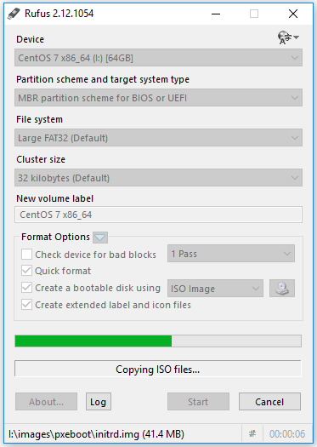Viewport: 317px width, 447px height.
Task: Open the ISO Image boot type dropdown
Action: pyautogui.click(x=215, y=289)
